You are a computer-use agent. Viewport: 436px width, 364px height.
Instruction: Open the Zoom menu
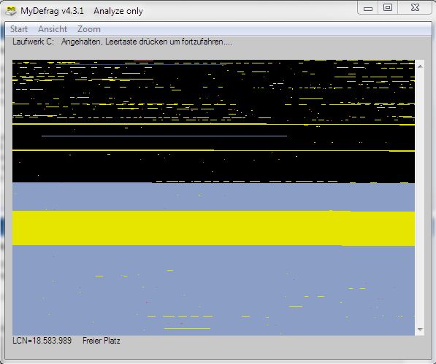(x=89, y=29)
